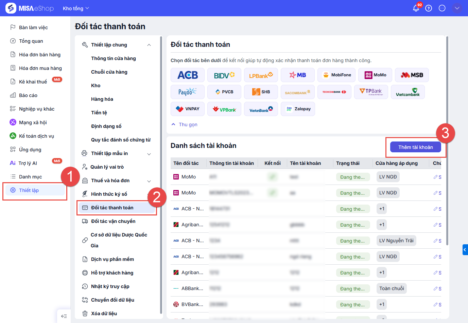
Task: Open Hóa đơn bán hàng
Action: pos(39,55)
